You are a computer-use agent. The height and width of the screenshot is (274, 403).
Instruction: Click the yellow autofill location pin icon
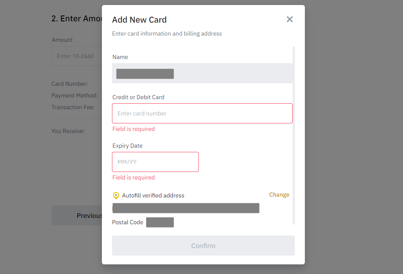(116, 195)
